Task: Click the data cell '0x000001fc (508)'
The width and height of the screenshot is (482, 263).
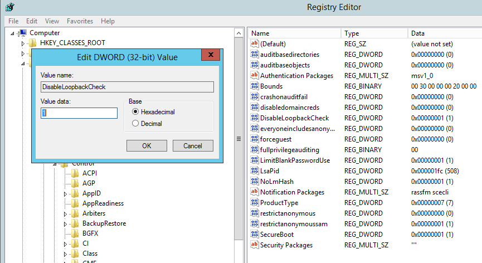Action: (435, 171)
